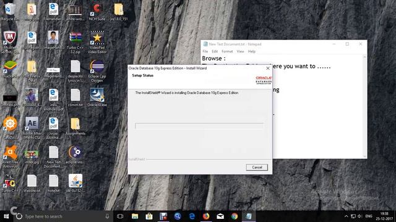
Task: Click the ENG language indicator
Action: click(369, 216)
